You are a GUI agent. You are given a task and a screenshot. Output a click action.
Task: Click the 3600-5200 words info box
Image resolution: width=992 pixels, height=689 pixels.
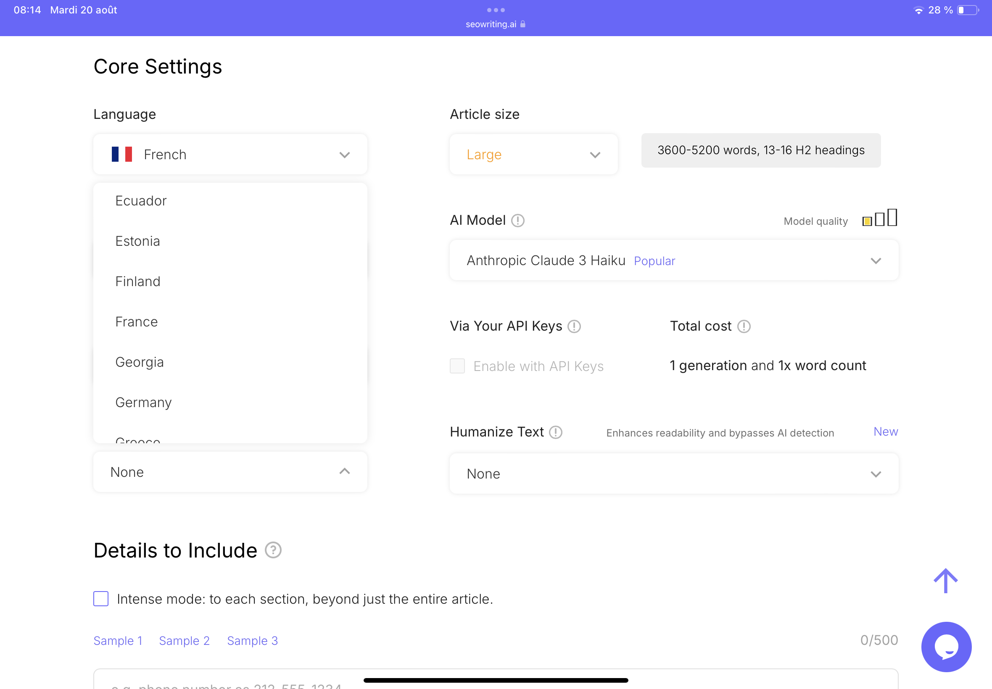[760, 150]
